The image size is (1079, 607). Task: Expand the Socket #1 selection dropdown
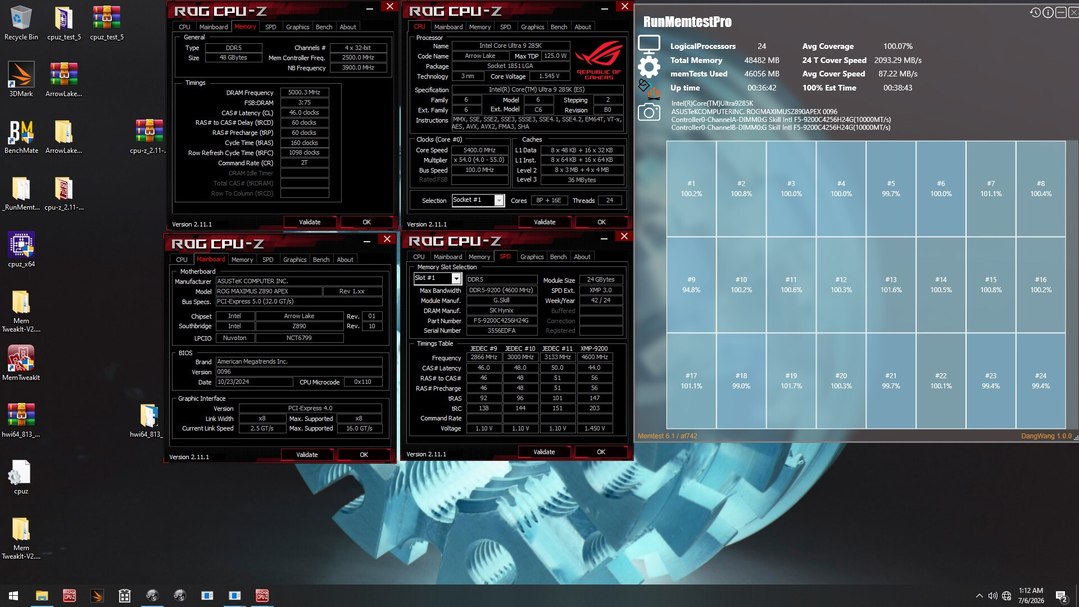tap(499, 201)
